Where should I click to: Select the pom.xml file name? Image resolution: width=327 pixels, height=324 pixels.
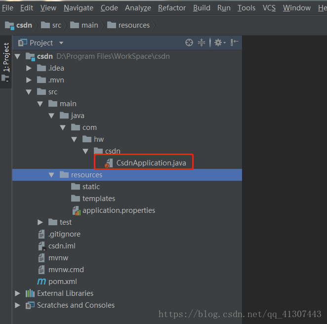63,282
